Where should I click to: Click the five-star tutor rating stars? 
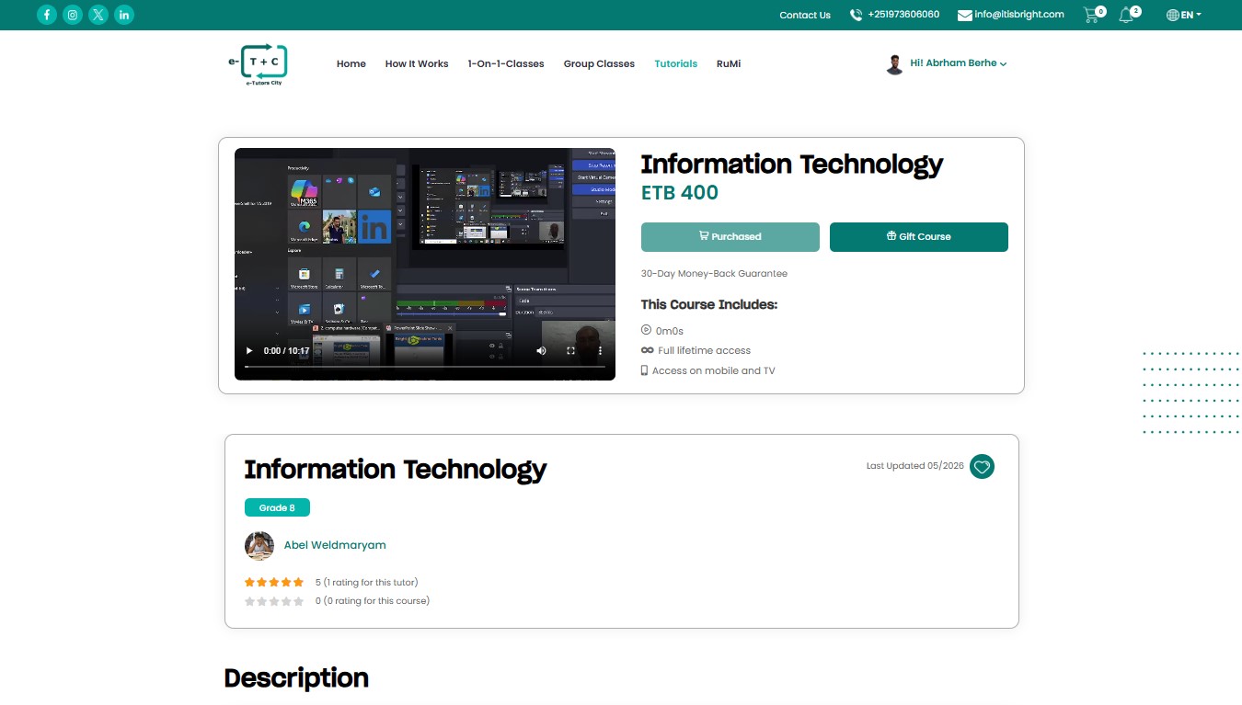coord(274,582)
